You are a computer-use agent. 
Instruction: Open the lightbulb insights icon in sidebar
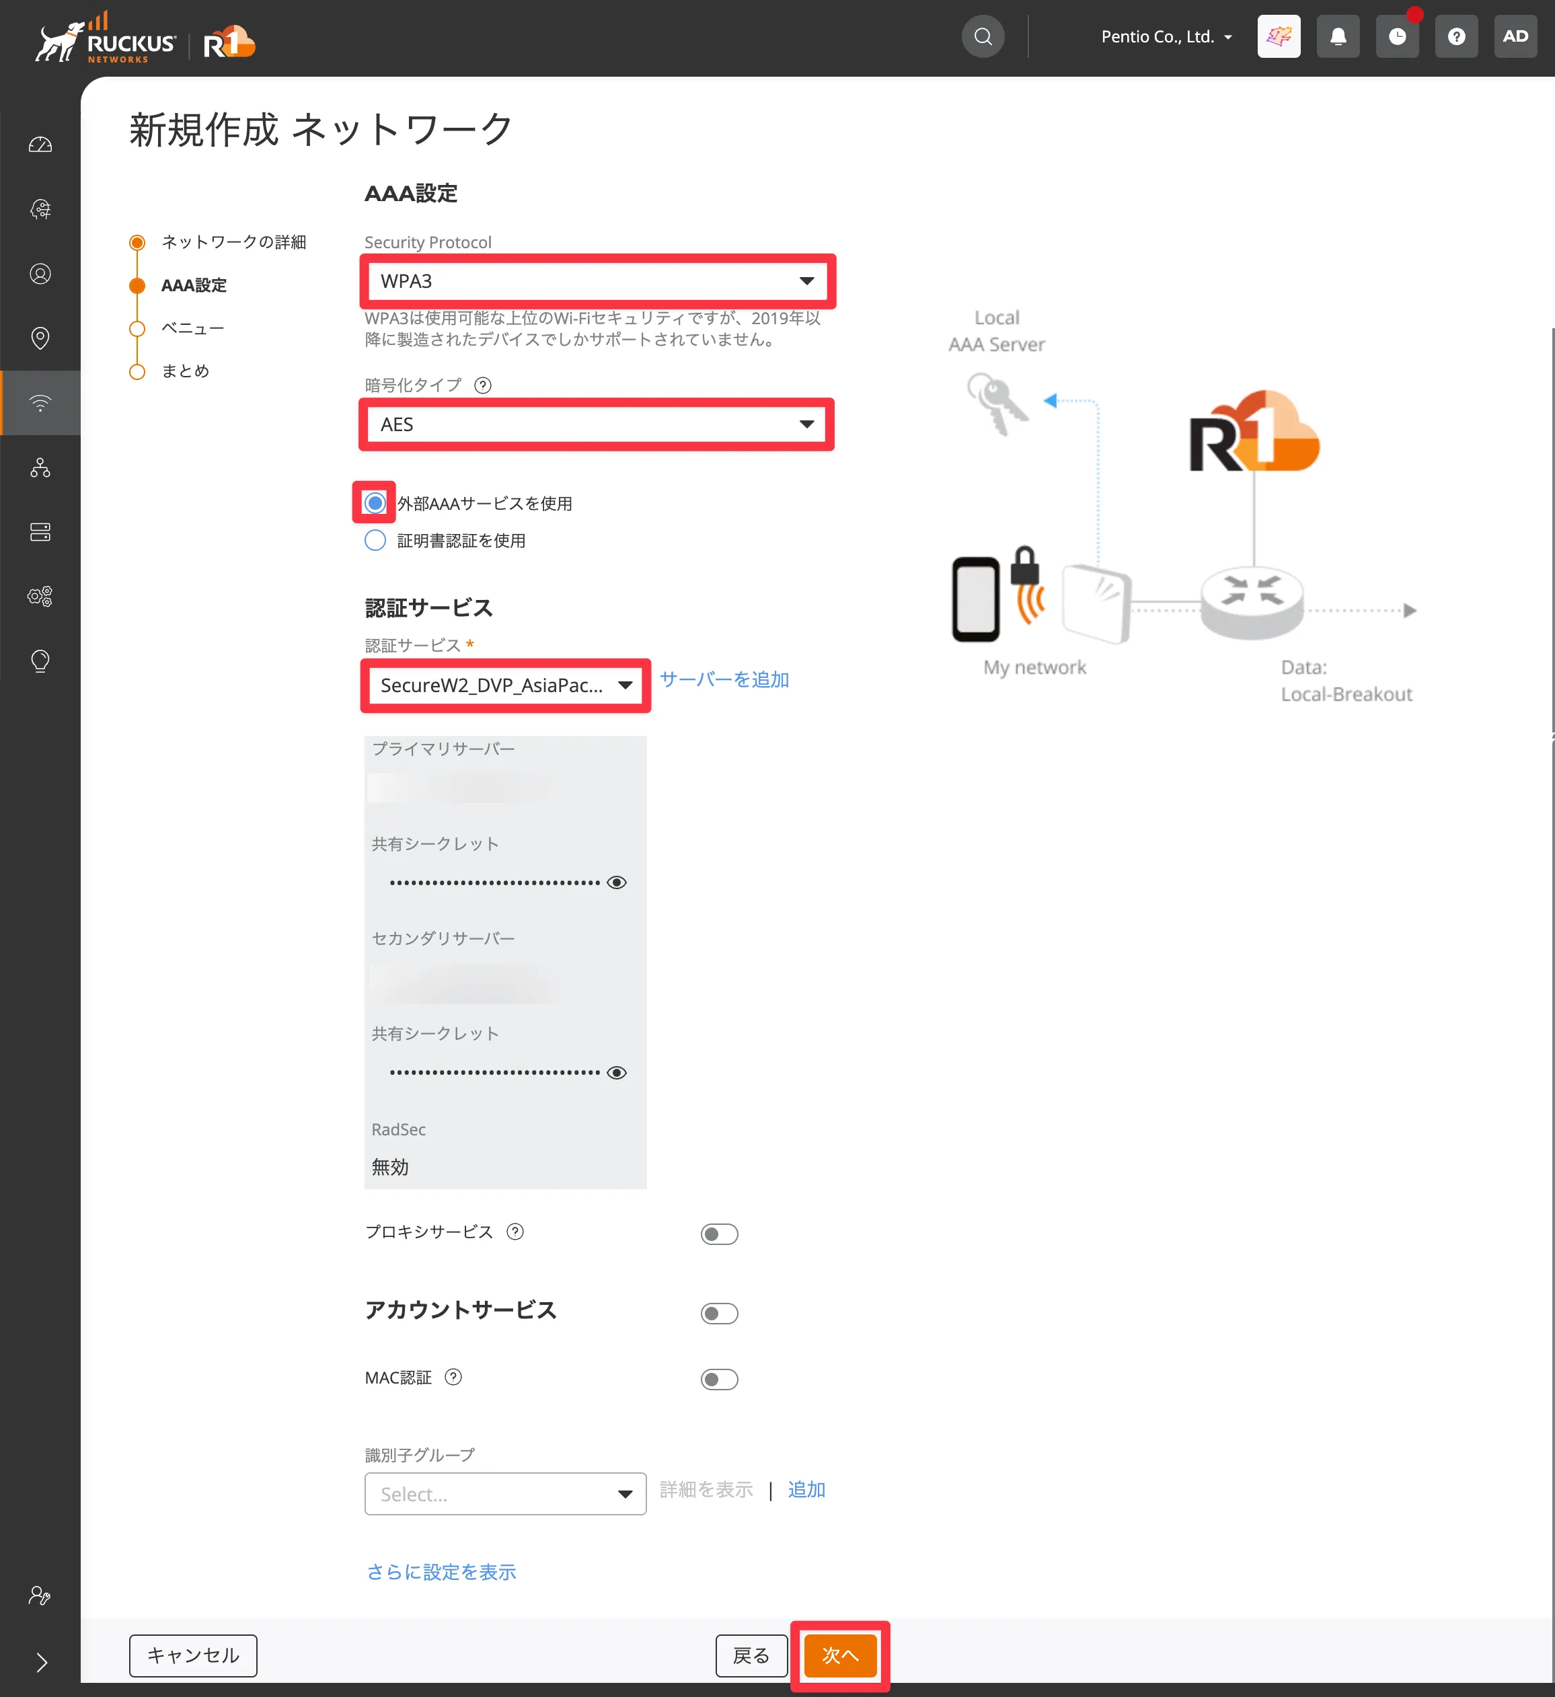[x=40, y=661]
